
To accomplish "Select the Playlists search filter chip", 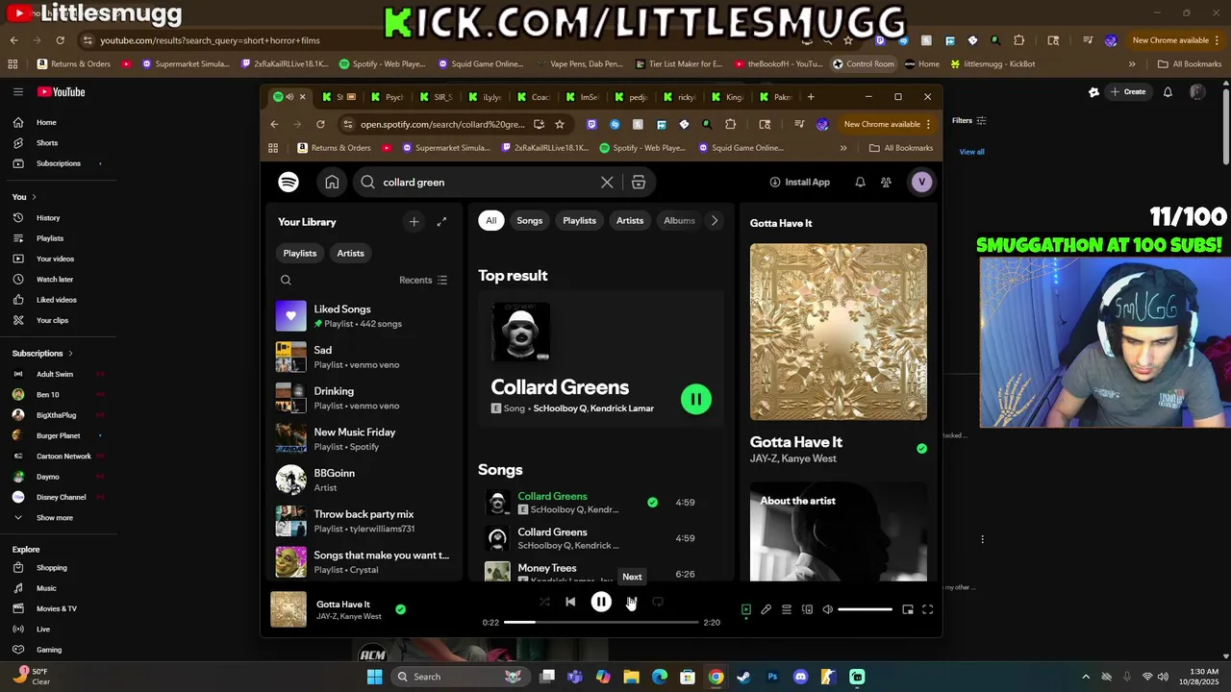I will click(x=580, y=220).
